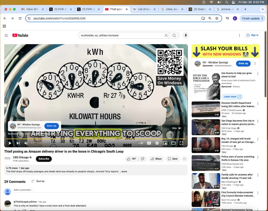Open the Sort by comments dropdown

[x=38, y=181]
